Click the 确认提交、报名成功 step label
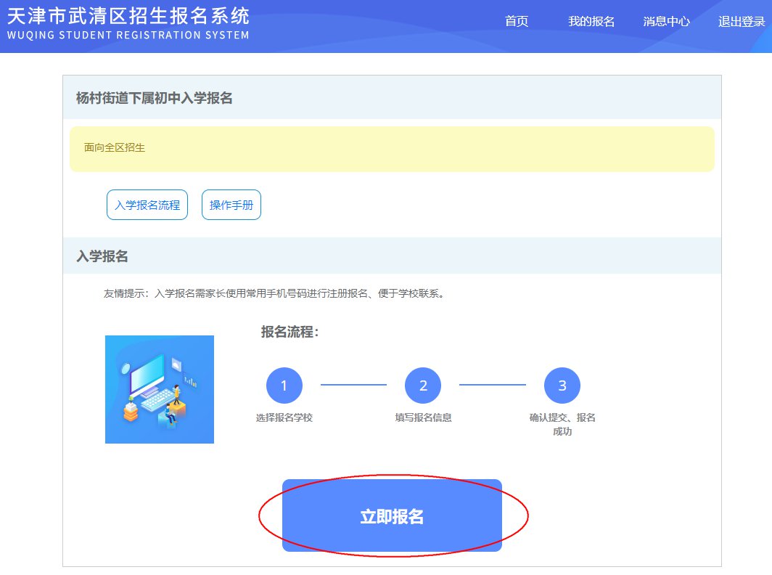The width and height of the screenshot is (772, 575). coord(562,424)
